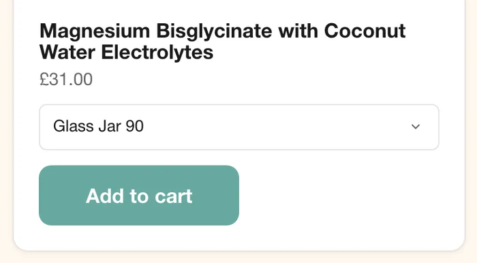Click the chevron arrow in variant selector
This screenshot has width=477, height=263.
[416, 127]
